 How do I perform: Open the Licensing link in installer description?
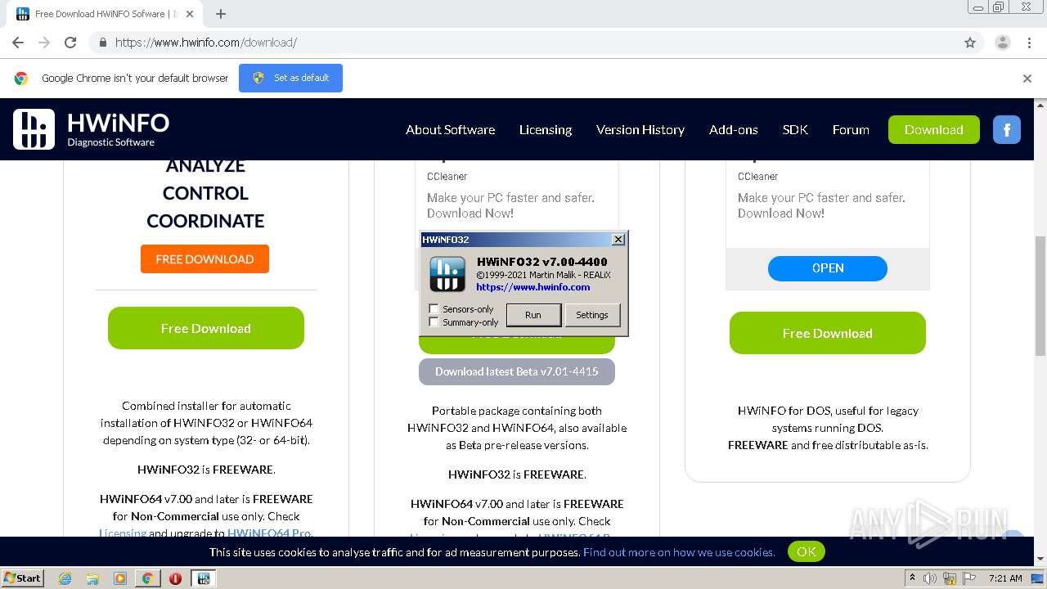123,533
